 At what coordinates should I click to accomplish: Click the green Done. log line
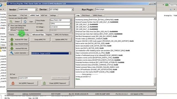78,79
